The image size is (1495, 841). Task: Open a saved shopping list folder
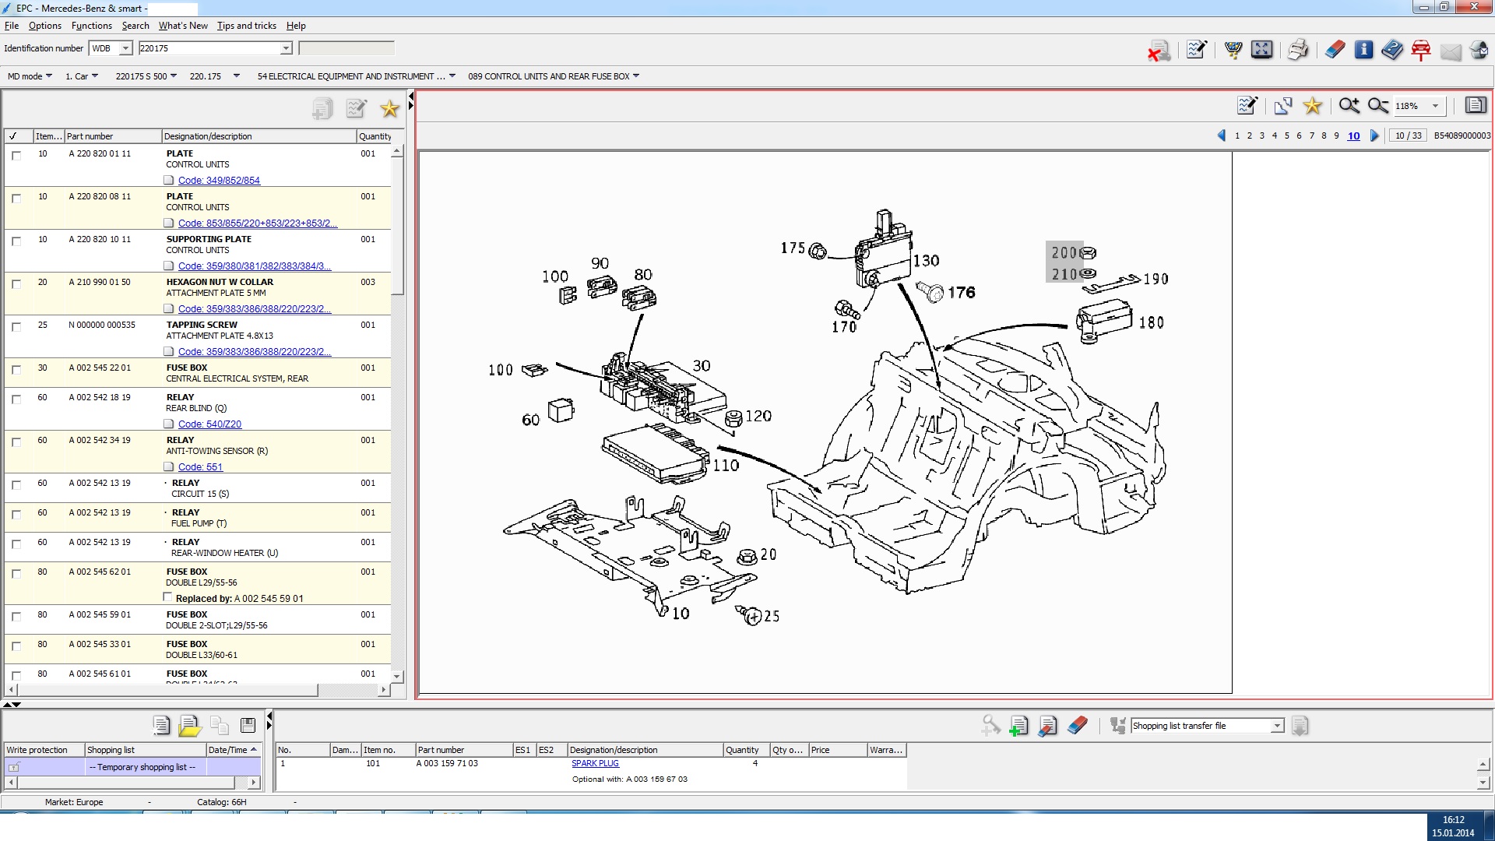coord(190,726)
